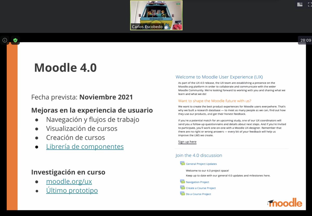This screenshot has height=216, width=312.
Task: Open the General Project Updates discussion
Action: [201, 164]
